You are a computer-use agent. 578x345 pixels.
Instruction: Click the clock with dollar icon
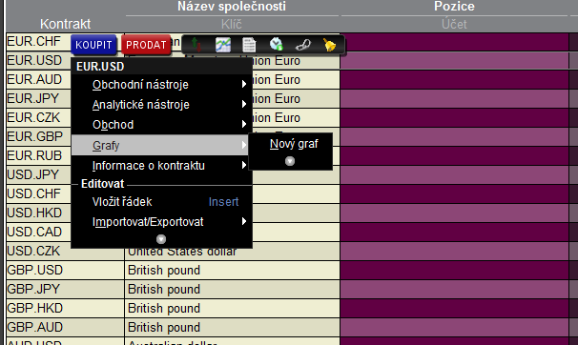pyautogui.click(x=276, y=45)
